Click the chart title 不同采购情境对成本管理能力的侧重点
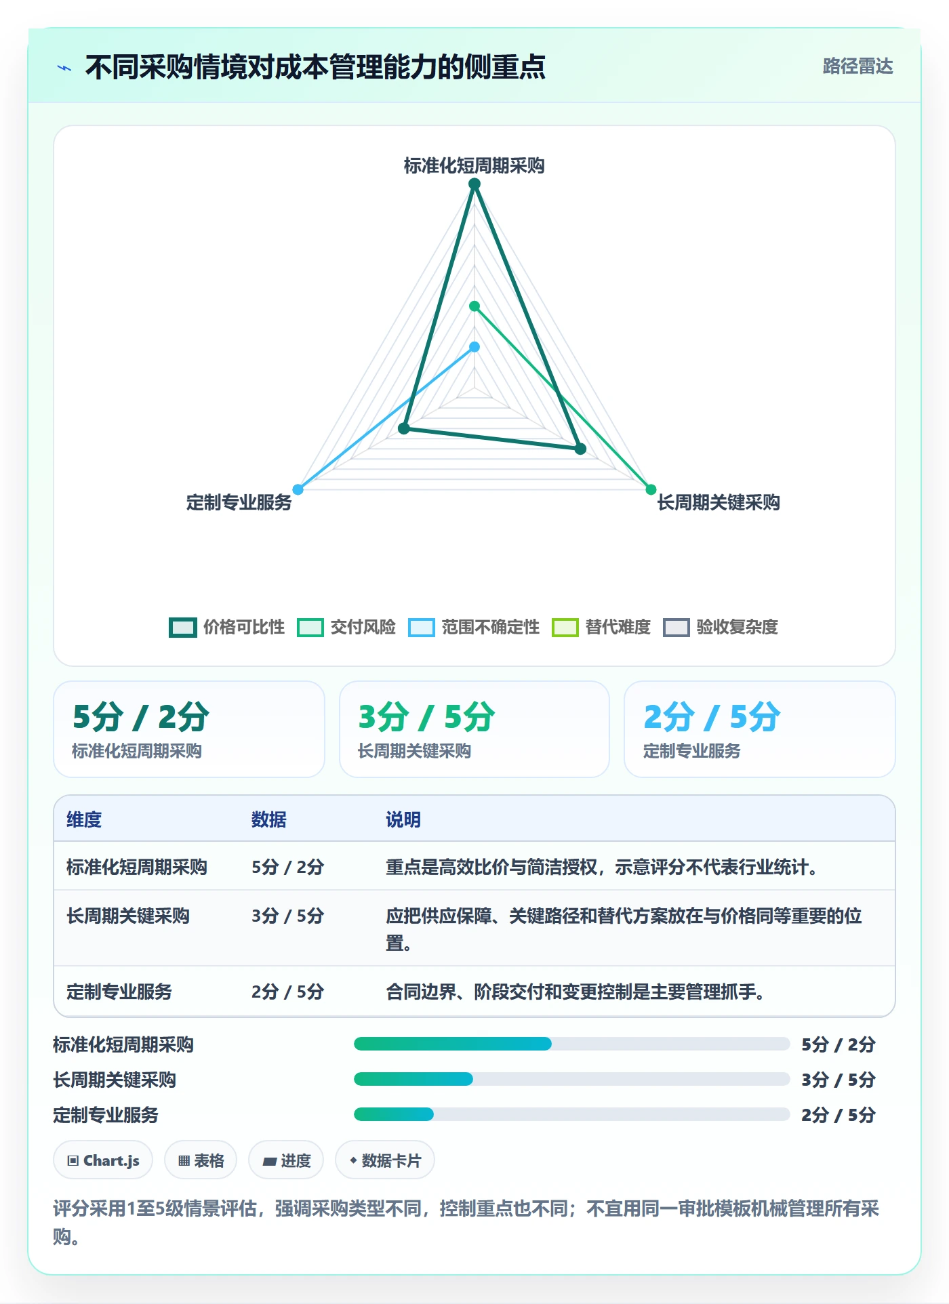 [316, 67]
